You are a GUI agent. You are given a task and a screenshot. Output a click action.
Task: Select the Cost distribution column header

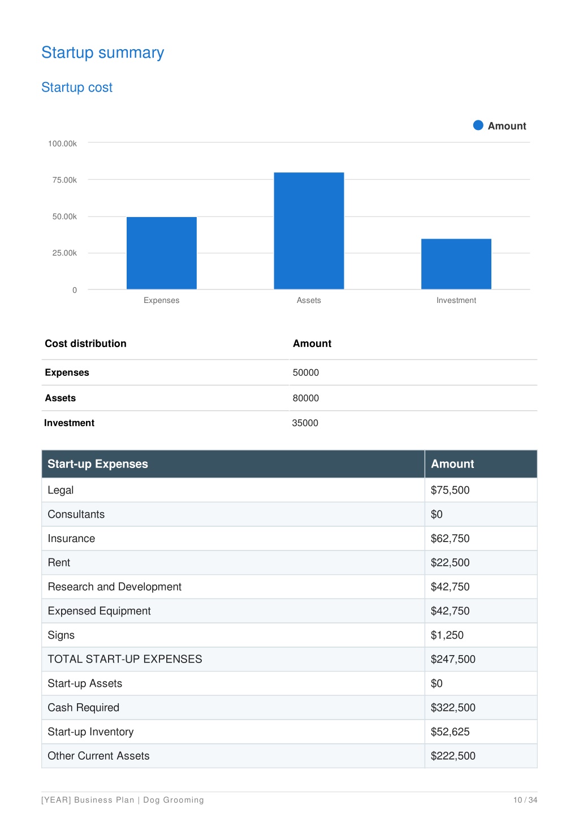pos(86,344)
